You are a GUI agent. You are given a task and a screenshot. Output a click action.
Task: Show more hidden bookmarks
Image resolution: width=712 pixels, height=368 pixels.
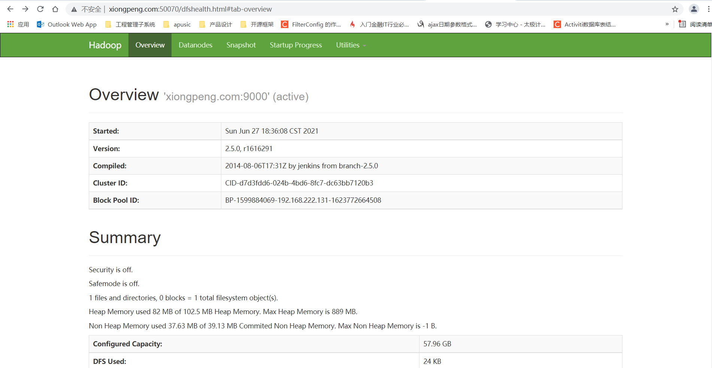(667, 24)
